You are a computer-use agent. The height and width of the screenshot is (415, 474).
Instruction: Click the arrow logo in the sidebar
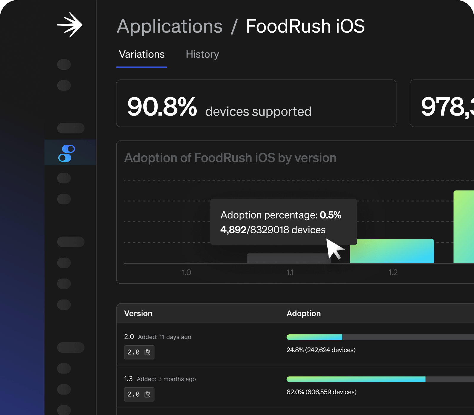70,25
